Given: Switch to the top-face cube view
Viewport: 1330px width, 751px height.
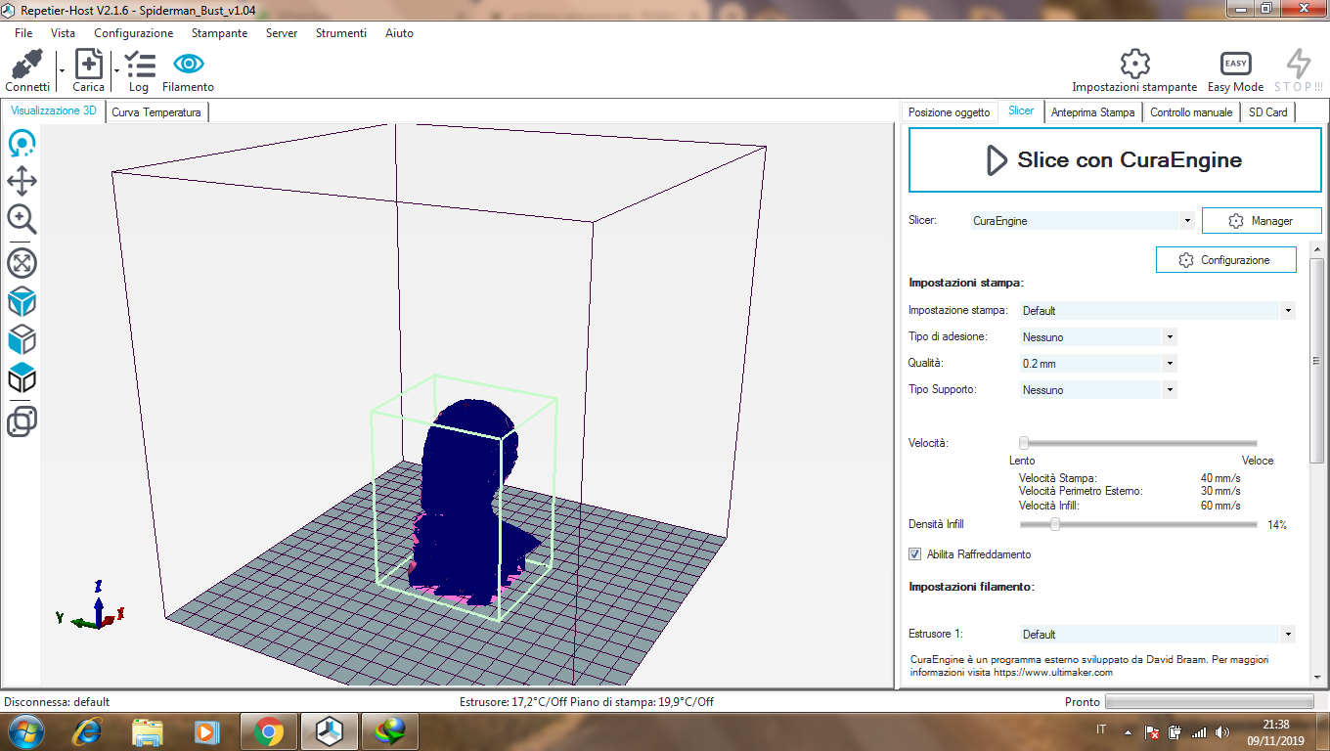Looking at the screenshot, I should (x=22, y=378).
